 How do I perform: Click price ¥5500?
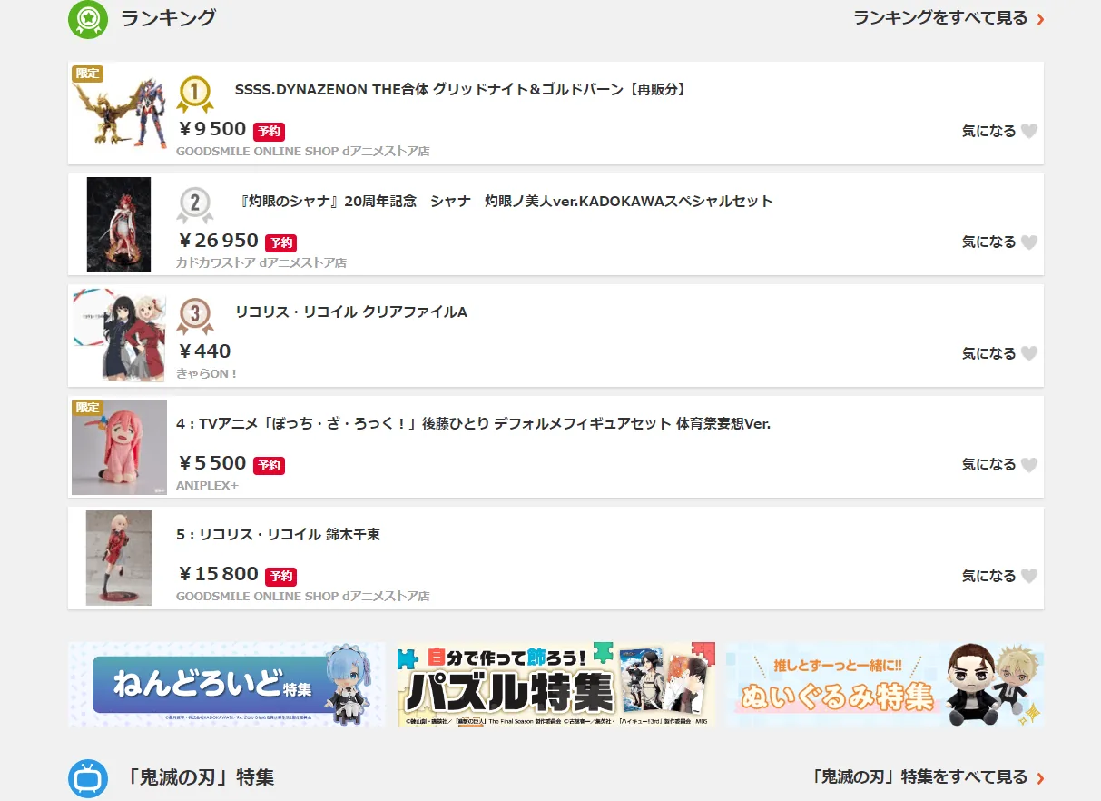point(211,463)
